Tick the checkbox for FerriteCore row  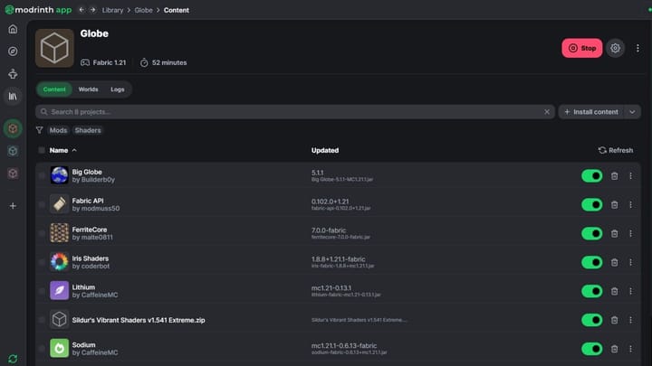click(41, 233)
